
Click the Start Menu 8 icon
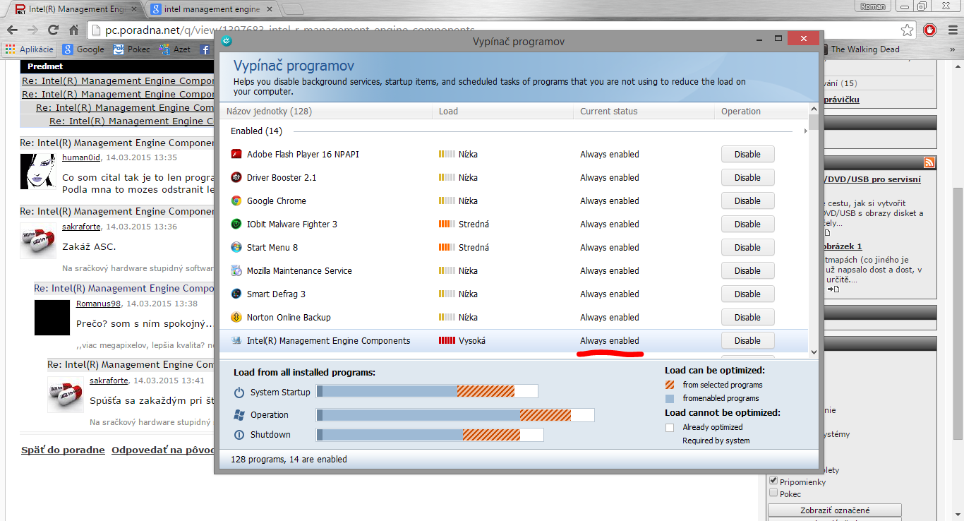[236, 247]
